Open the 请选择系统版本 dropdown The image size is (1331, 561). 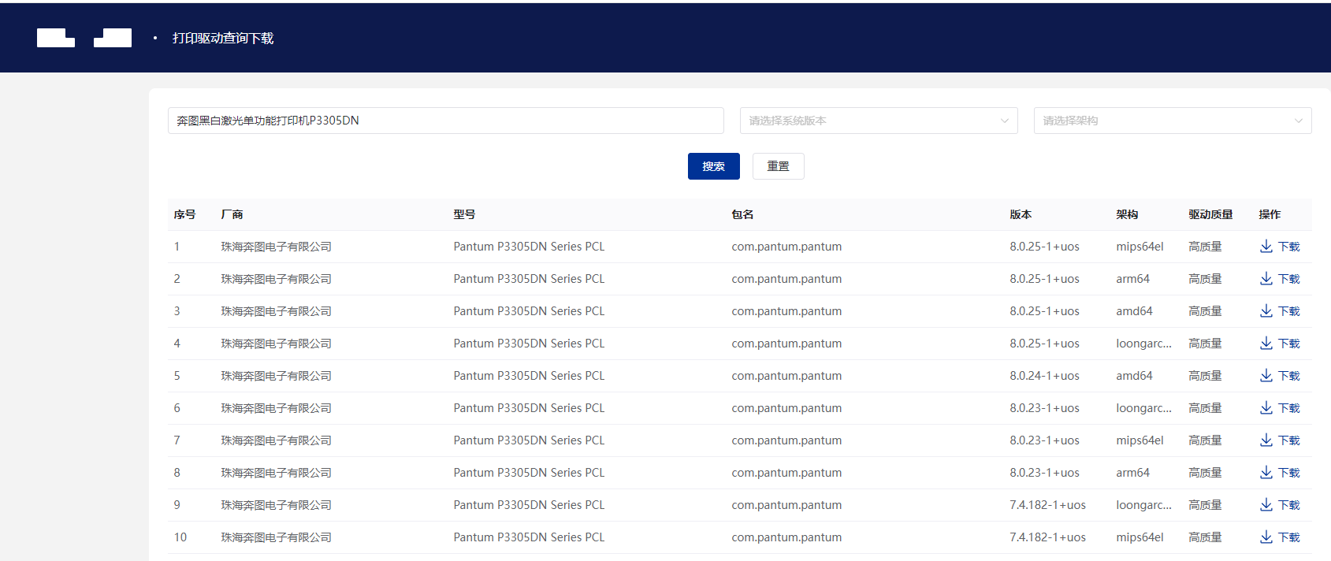pos(879,121)
